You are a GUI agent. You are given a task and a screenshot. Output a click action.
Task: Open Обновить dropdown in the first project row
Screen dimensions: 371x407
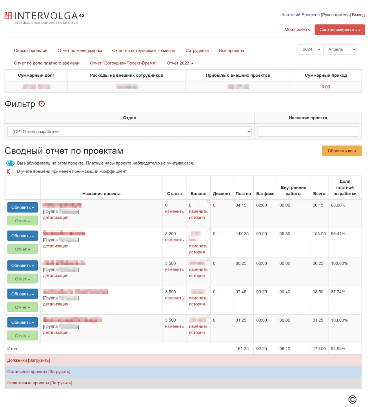pos(23,208)
